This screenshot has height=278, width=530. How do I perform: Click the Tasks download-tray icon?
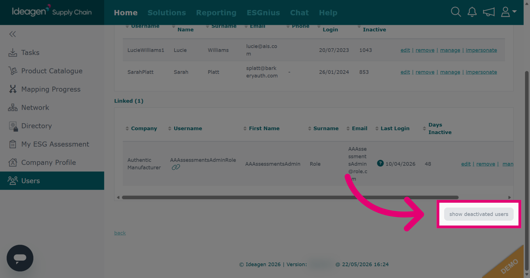tap(13, 52)
